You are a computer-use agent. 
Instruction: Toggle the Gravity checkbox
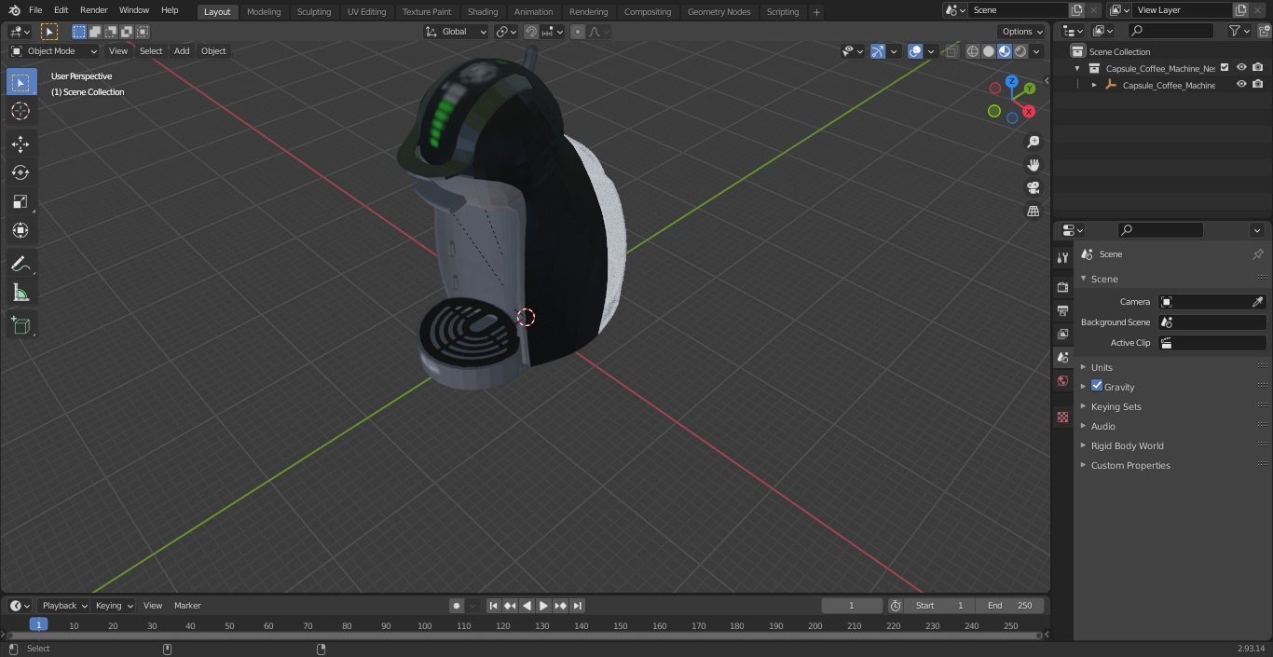(x=1097, y=386)
